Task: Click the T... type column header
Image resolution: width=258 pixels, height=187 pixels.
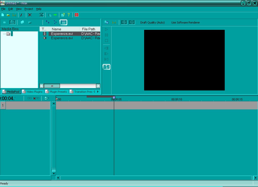Action: coord(44,29)
